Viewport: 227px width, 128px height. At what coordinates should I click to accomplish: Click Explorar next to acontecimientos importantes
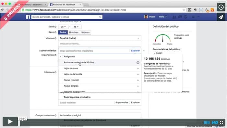pos(135,51)
